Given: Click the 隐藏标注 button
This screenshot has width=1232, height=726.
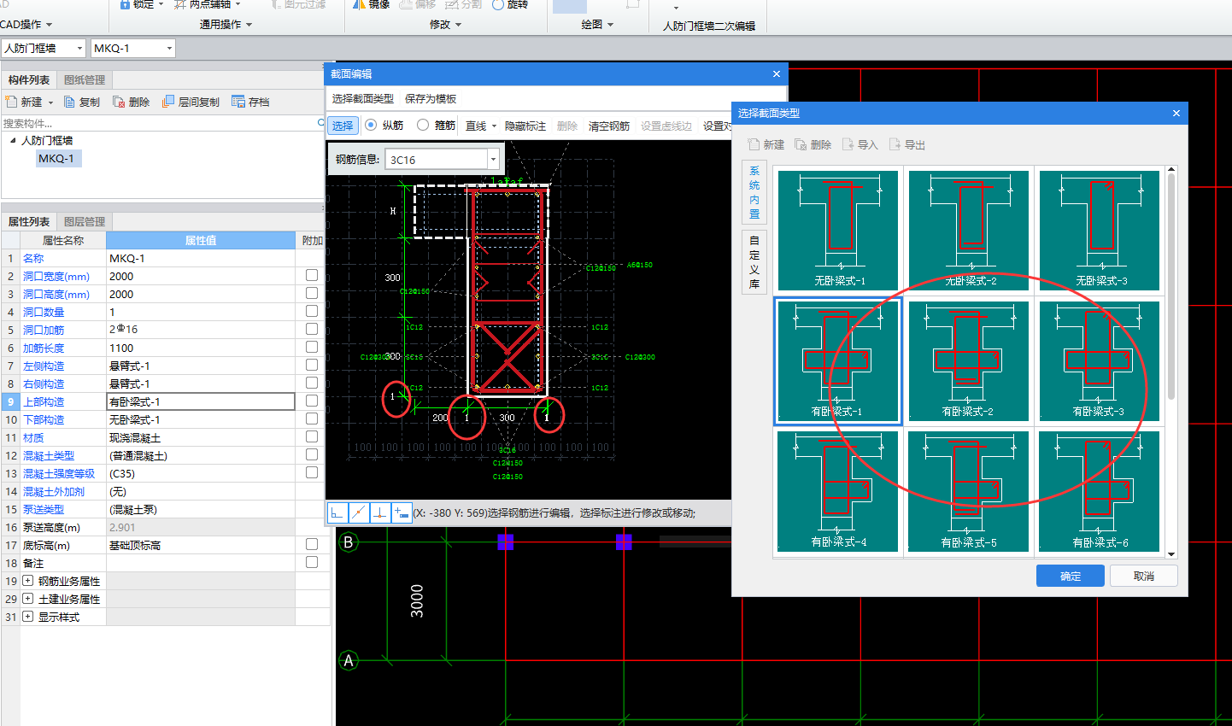Looking at the screenshot, I should [525, 126].
